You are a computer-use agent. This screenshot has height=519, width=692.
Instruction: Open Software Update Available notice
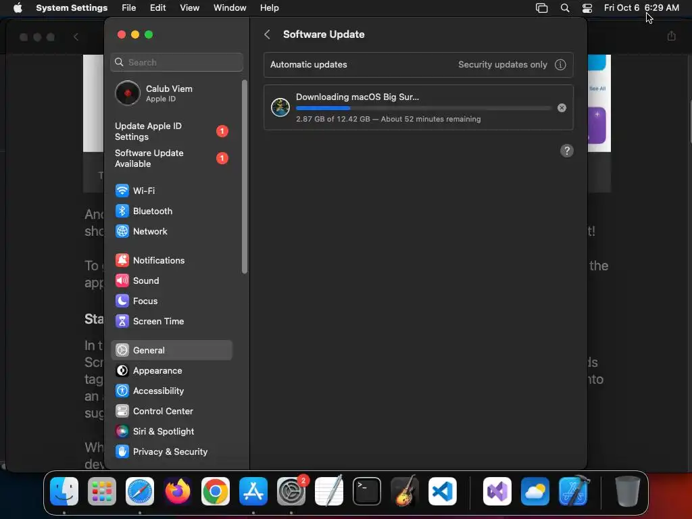coord(171,158)
